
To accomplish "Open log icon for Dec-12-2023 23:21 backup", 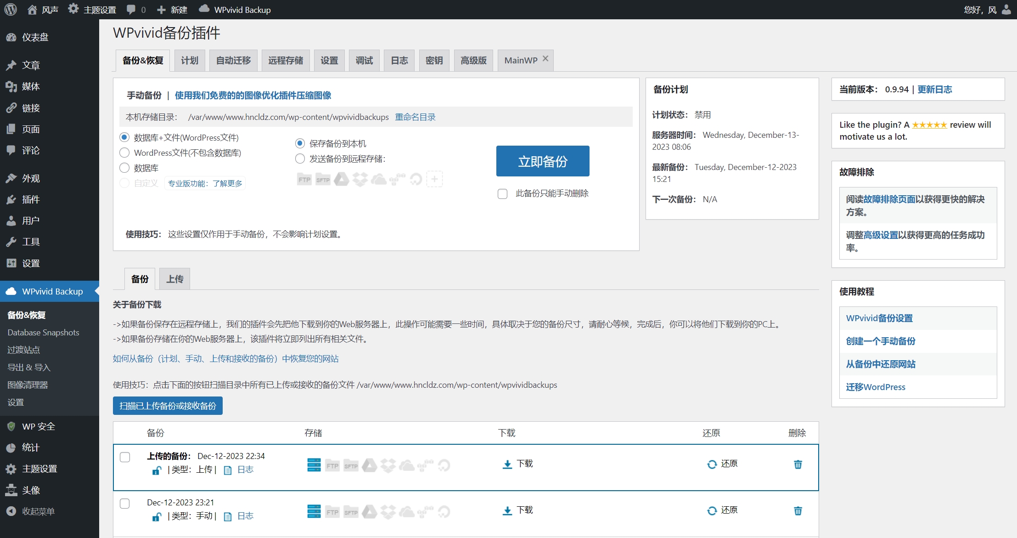I will point(227,516).
